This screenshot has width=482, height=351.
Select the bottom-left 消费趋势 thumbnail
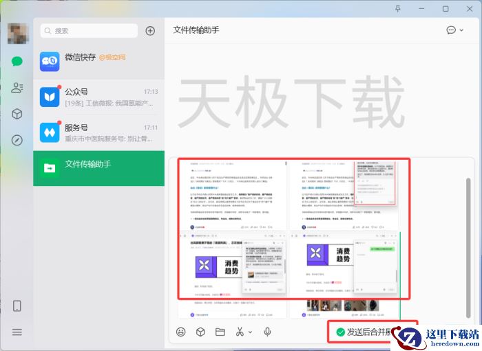(x=233, y=275)
